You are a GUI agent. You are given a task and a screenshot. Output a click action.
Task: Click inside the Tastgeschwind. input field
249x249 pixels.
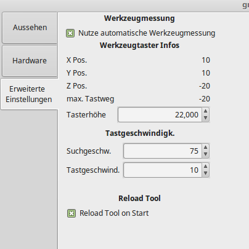point(163,170)
